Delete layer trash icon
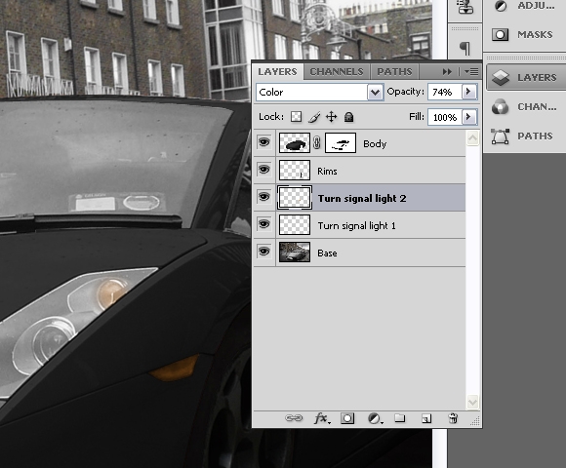The height and width of the screenshot is (468, 566). (x=453, y=418)
